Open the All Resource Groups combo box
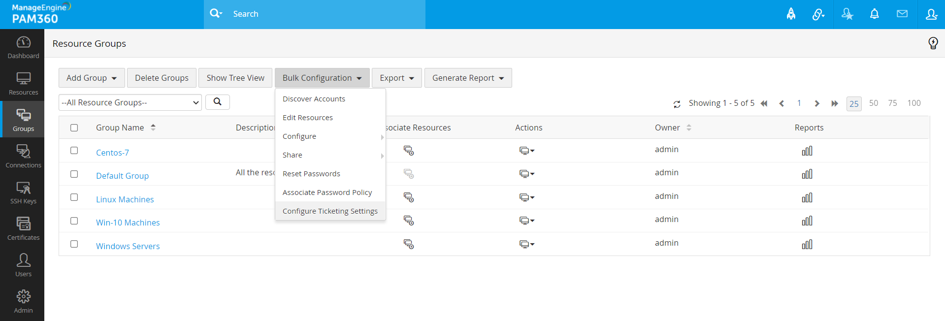 click(130, 102)
